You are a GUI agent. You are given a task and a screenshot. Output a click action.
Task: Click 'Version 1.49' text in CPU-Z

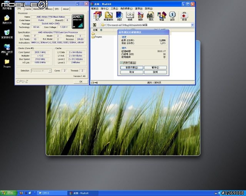pos(79,76)
